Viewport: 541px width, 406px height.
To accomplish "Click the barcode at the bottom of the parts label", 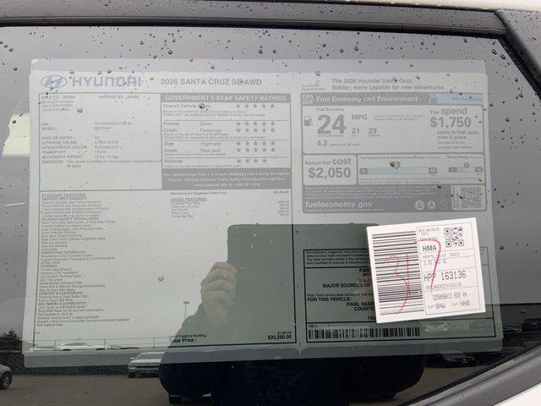I will [364, 333].
